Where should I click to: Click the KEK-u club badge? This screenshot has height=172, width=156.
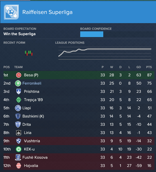click(19, 149)
